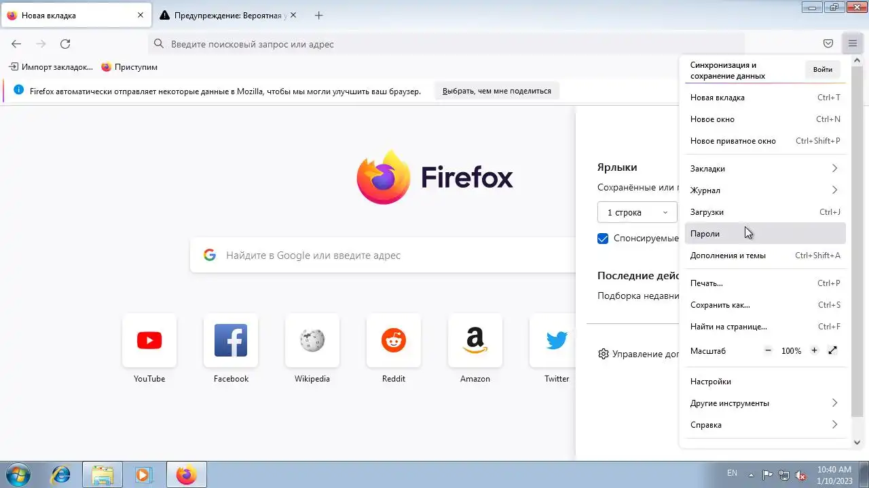Screen dimensions: 869x488
Task: Open Пароли from the menu
Action: click(765, 233)
